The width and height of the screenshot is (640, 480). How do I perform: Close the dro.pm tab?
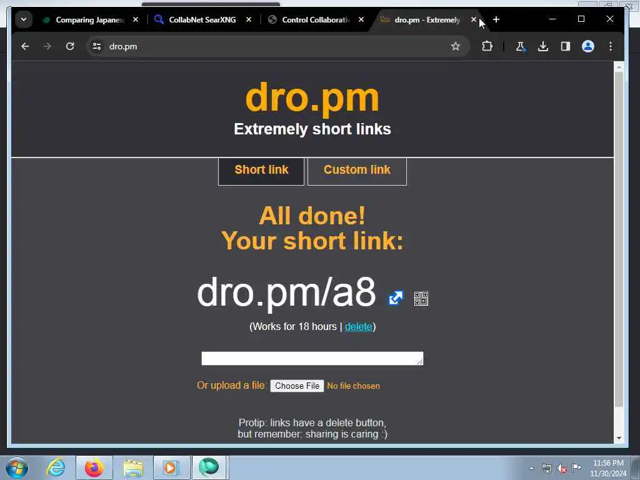(474, 19)
